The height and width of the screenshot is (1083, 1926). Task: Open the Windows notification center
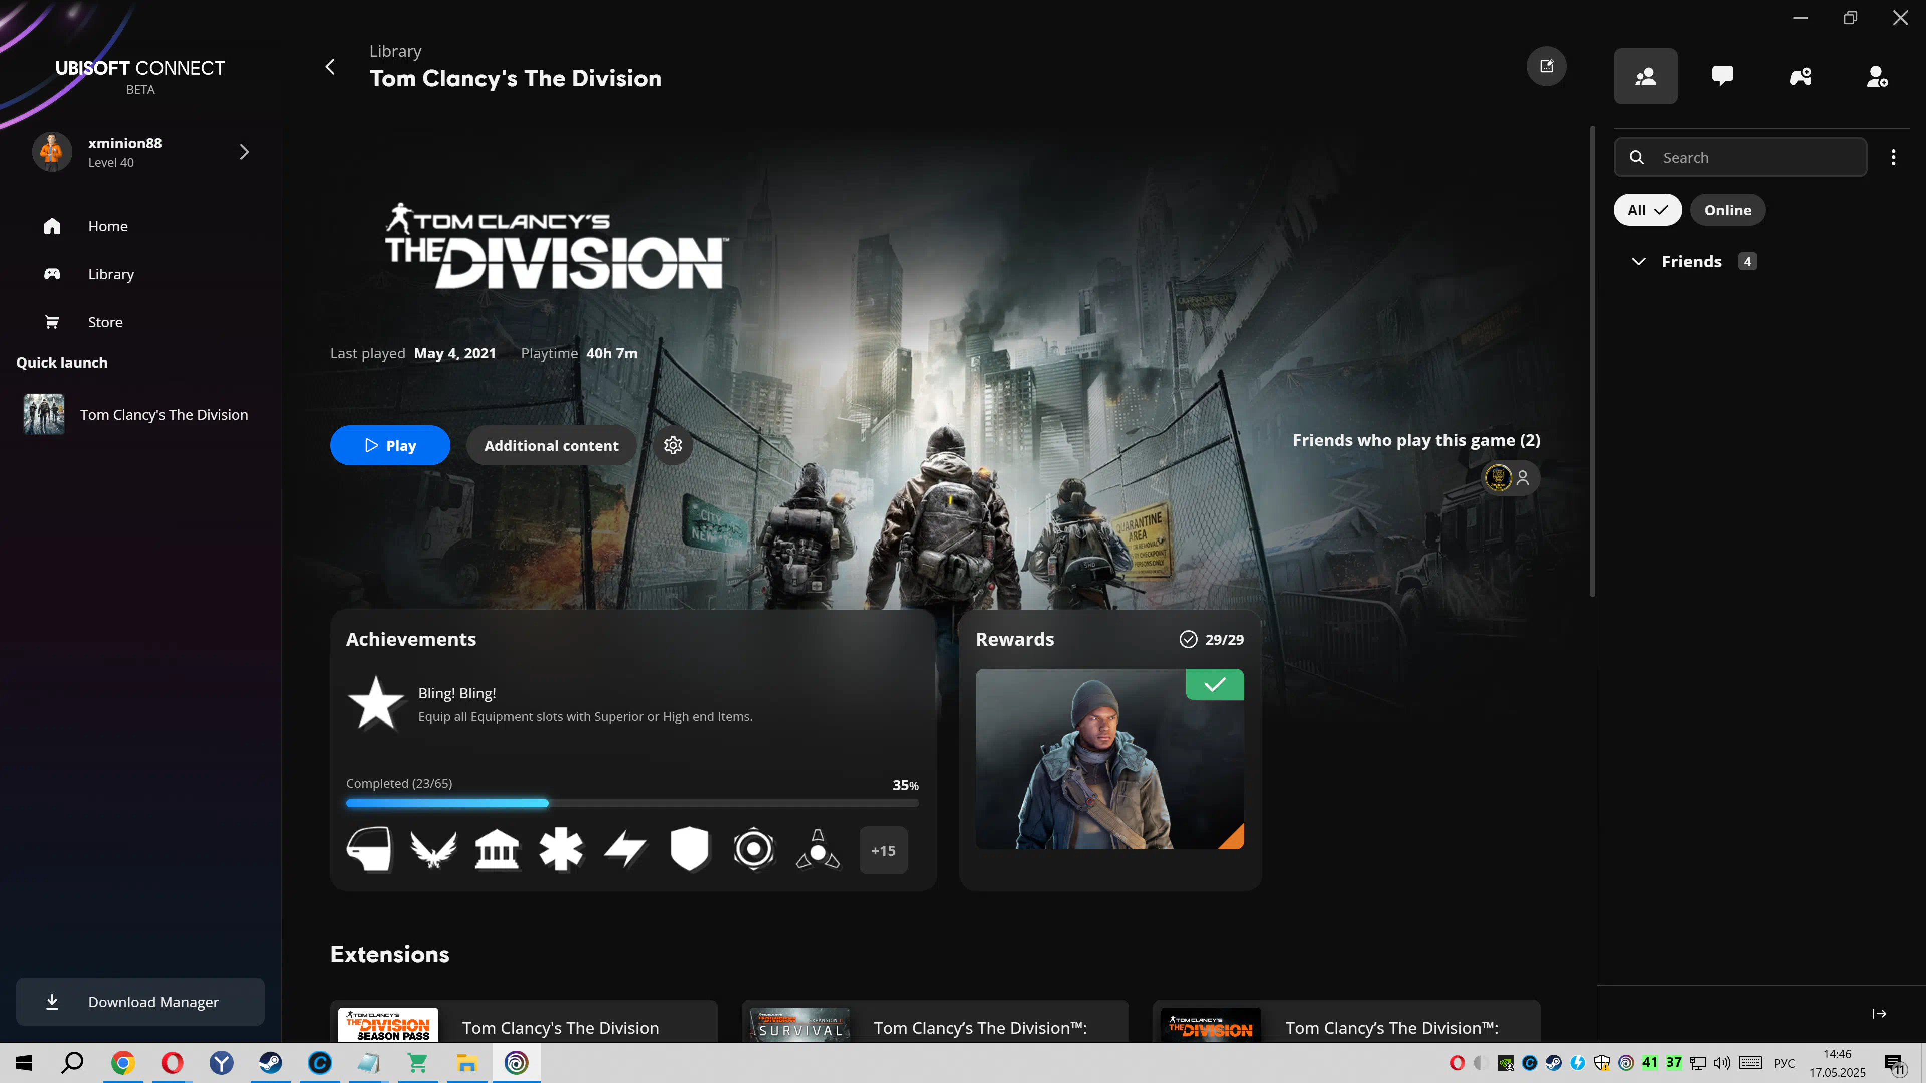pos(1894,1063)
